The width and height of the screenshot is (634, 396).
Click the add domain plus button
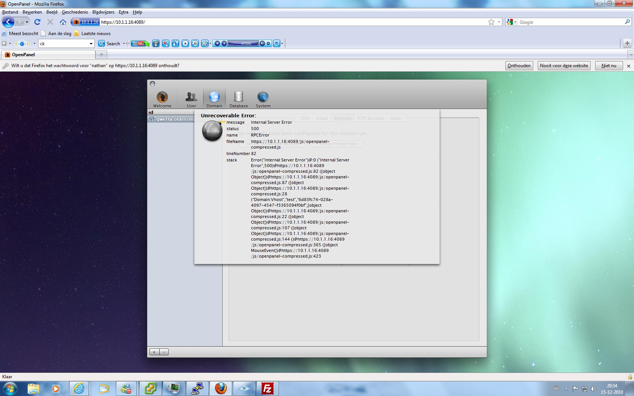point(154,352)
